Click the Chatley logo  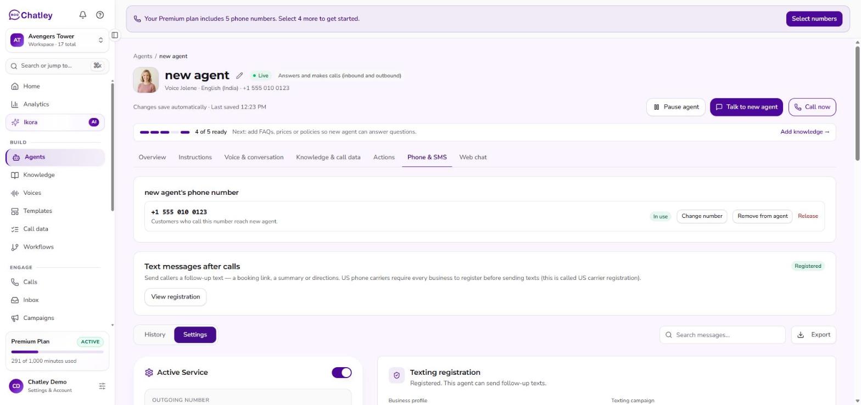point(31,15)
